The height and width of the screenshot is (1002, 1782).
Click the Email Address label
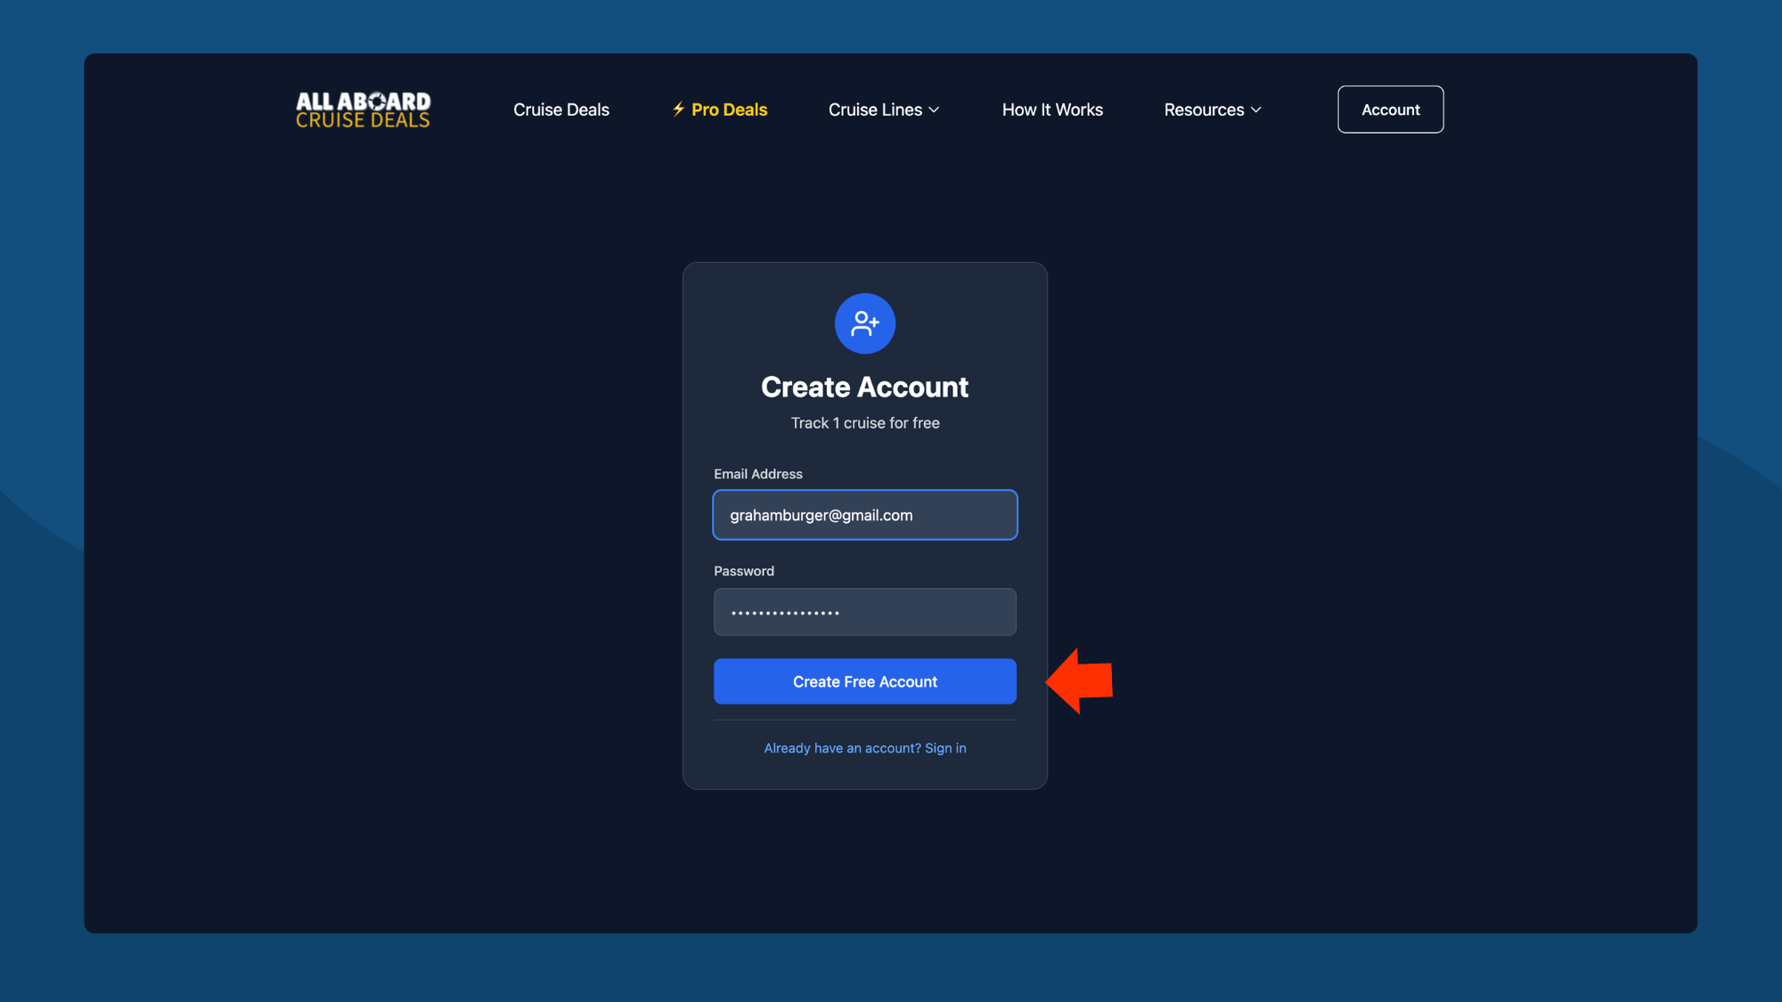[x=757, y=474]
